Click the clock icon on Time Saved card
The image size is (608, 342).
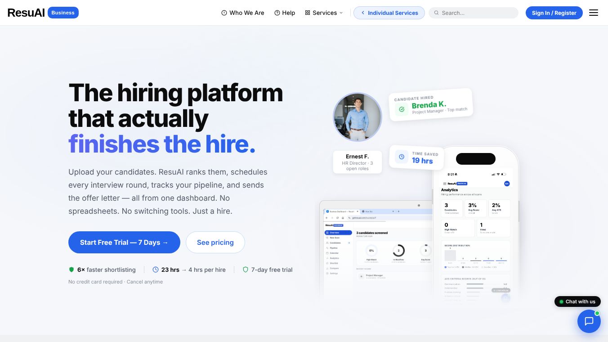click(x=401, y=157)
